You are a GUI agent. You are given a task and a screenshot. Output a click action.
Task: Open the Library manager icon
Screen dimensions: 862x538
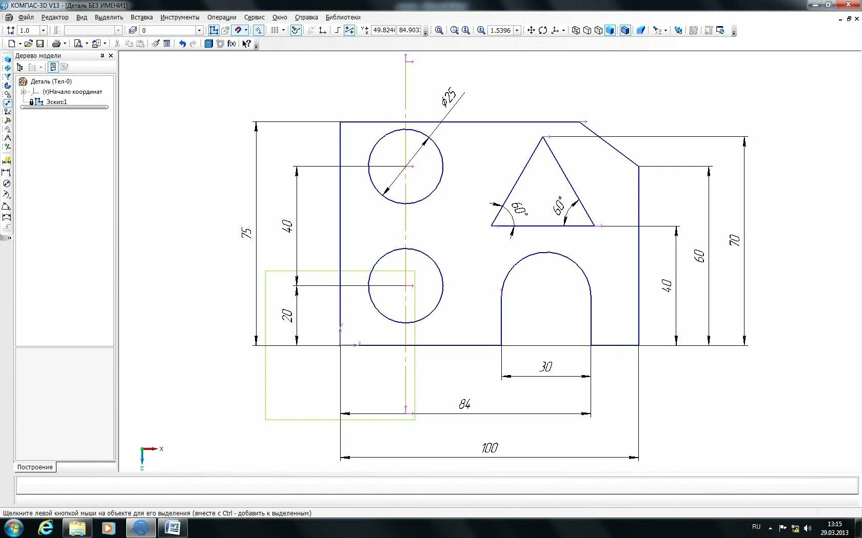pos(208,44)
